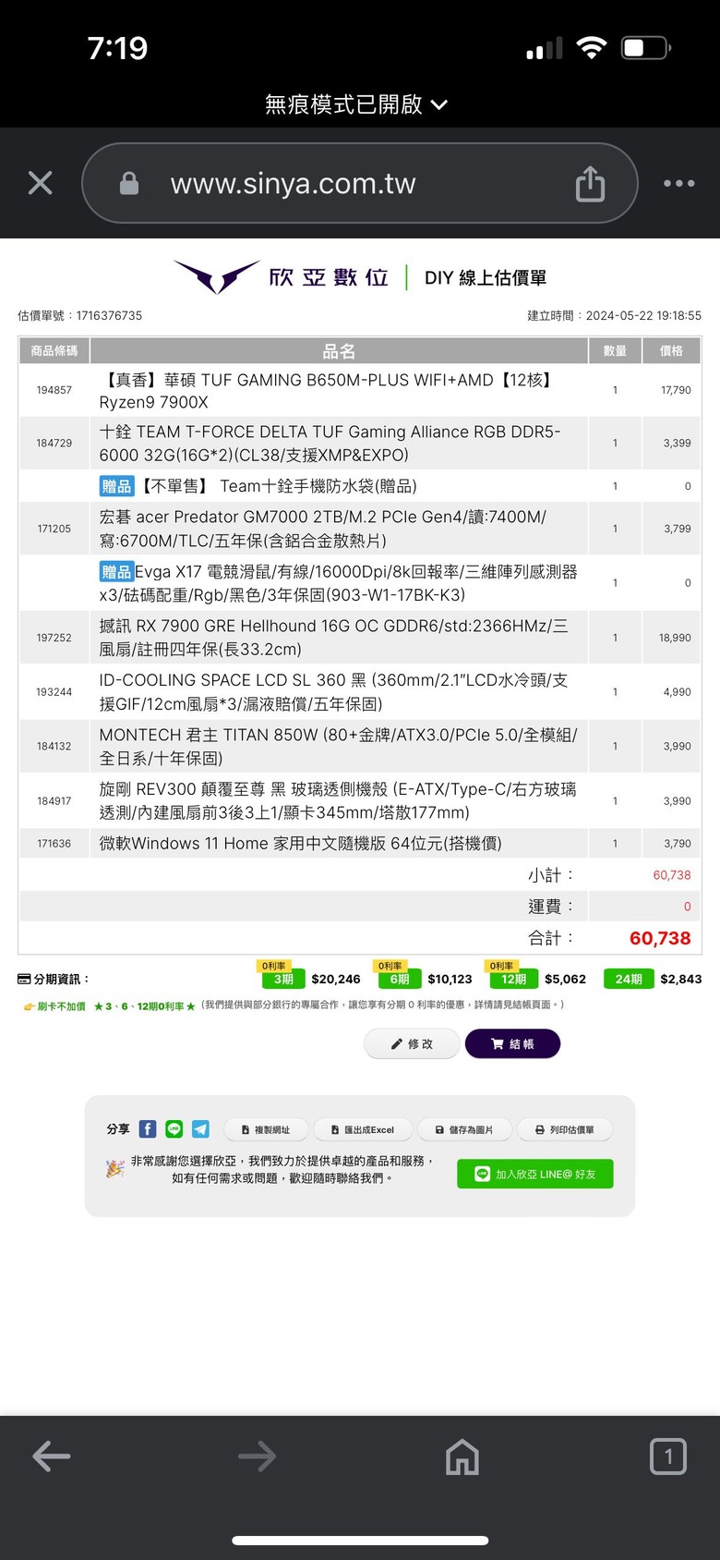The width and height of the screenshot is (720, 1560).
Task: Tap the lock icon in the address bar
Action: click(129, 183)
